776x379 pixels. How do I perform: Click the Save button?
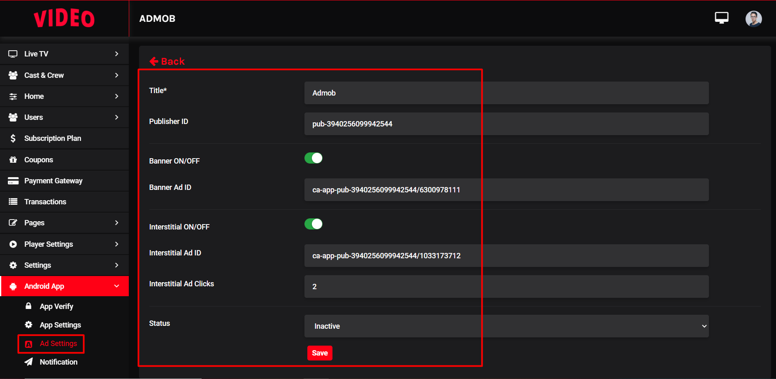320,353
